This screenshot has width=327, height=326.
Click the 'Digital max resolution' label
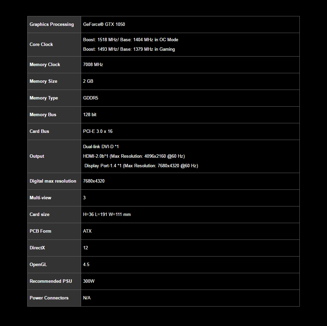pos(53,181)
